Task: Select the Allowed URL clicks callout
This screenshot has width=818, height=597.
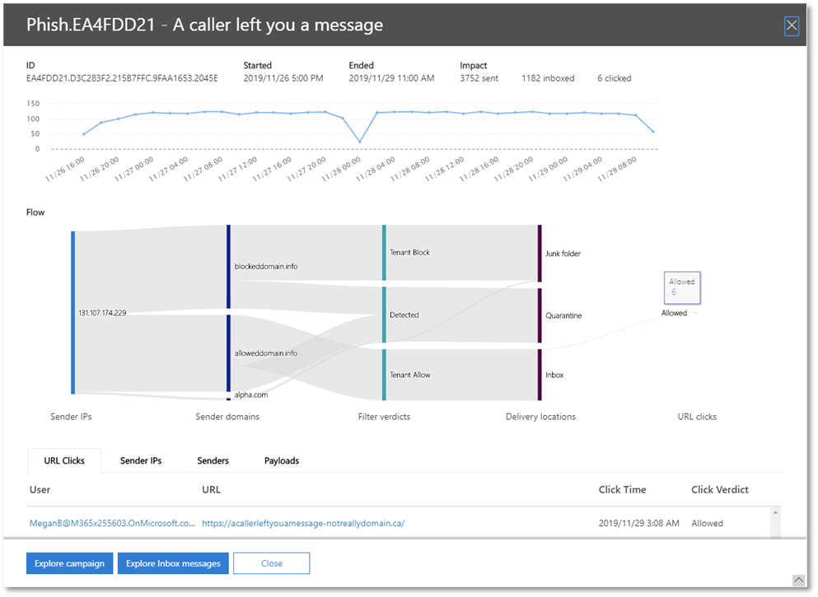Action: pos(682,287)
